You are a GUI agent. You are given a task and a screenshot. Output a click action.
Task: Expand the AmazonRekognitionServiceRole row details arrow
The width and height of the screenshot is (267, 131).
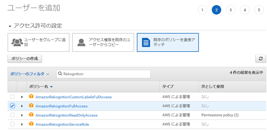coord(22,125)
